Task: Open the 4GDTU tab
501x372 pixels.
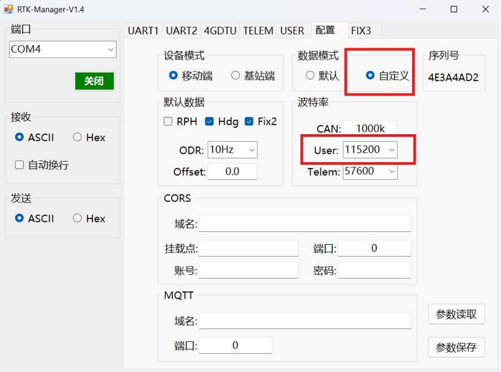Action: click(x=220, y=31)
